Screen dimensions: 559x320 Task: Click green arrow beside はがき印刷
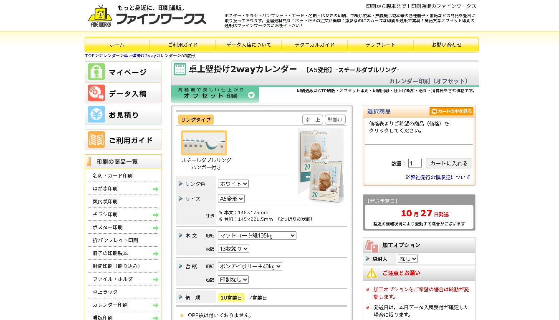point(156,189)
